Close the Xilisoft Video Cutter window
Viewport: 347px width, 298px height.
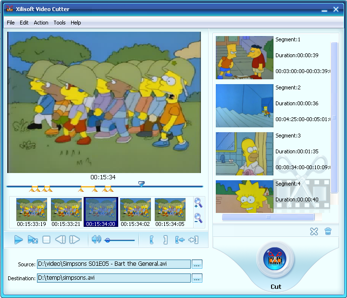click(336, 9)
